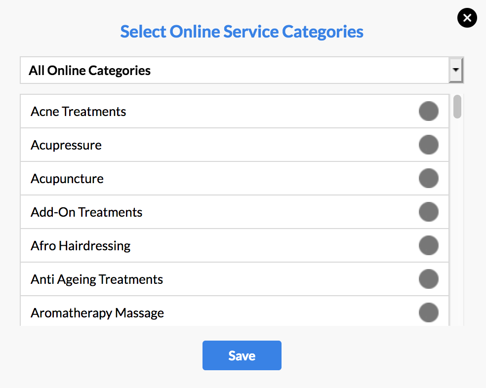Toggle the Acne Treatments category circle

(428, 112)
